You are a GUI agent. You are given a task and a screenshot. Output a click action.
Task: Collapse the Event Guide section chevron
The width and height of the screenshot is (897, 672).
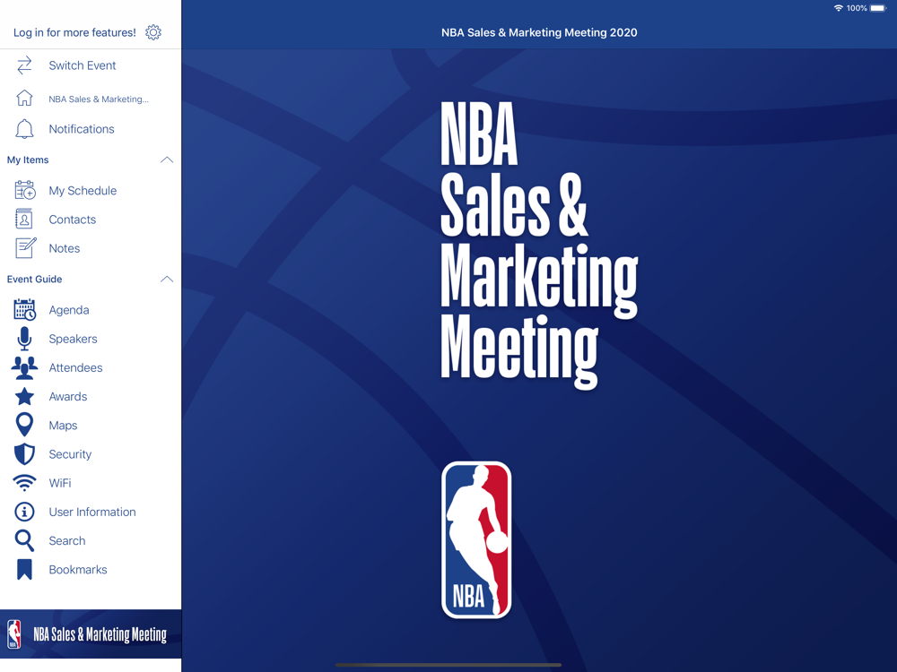tap(167, 280)
